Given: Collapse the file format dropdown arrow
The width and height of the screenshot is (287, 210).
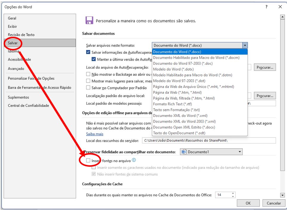Looking at the screenshot, I should 245,45.
